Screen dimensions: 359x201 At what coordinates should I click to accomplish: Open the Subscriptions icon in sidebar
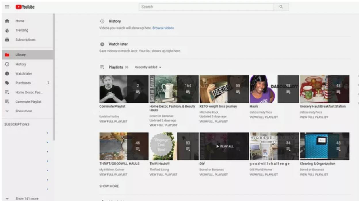pos(7,40)
